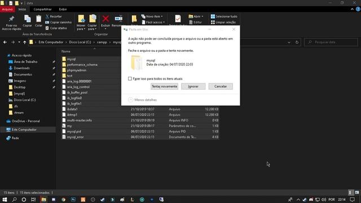Click Limpar seleção in the ribbon
The height and width of the screenshot is (203, 361).
pyautogui.click(x=223, y=23)
